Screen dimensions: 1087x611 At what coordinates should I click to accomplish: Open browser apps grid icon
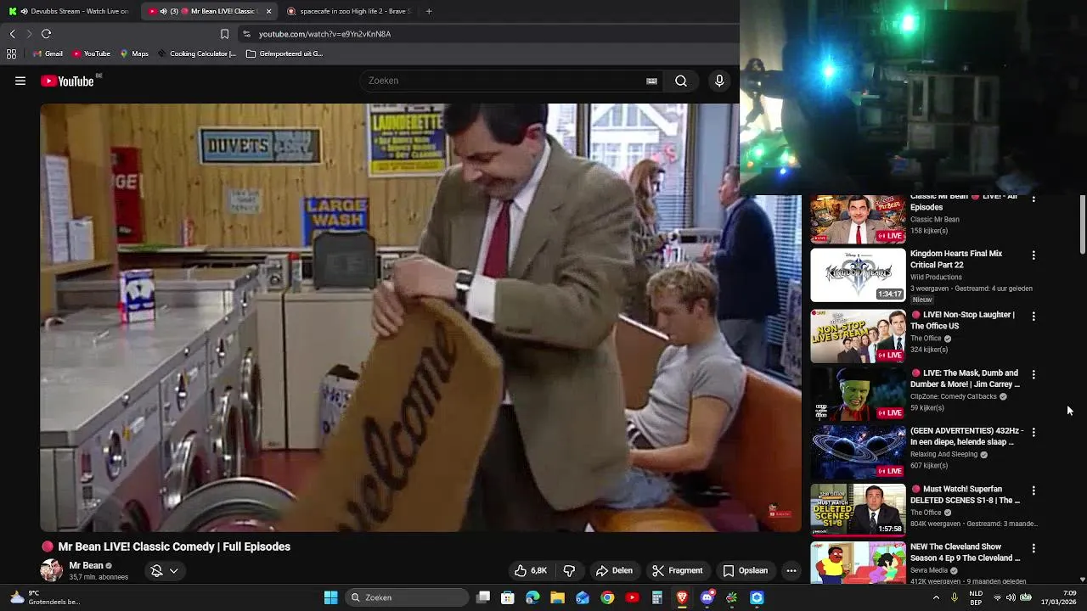11,53
